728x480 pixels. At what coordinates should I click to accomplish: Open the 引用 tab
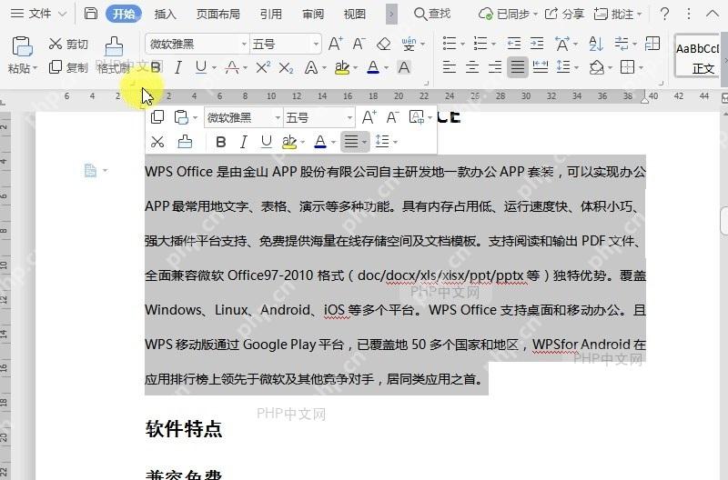click(270, 14)
